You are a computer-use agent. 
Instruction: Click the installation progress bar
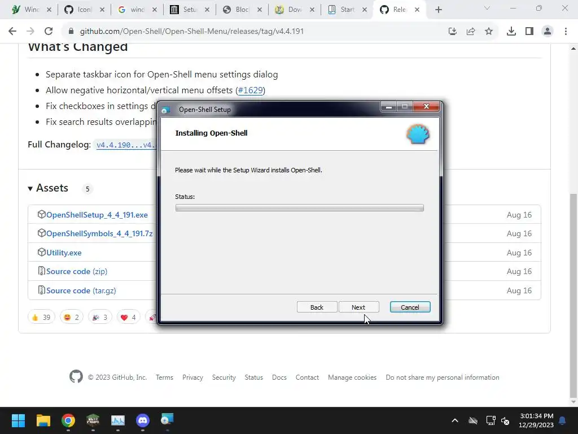click(299, 208)
